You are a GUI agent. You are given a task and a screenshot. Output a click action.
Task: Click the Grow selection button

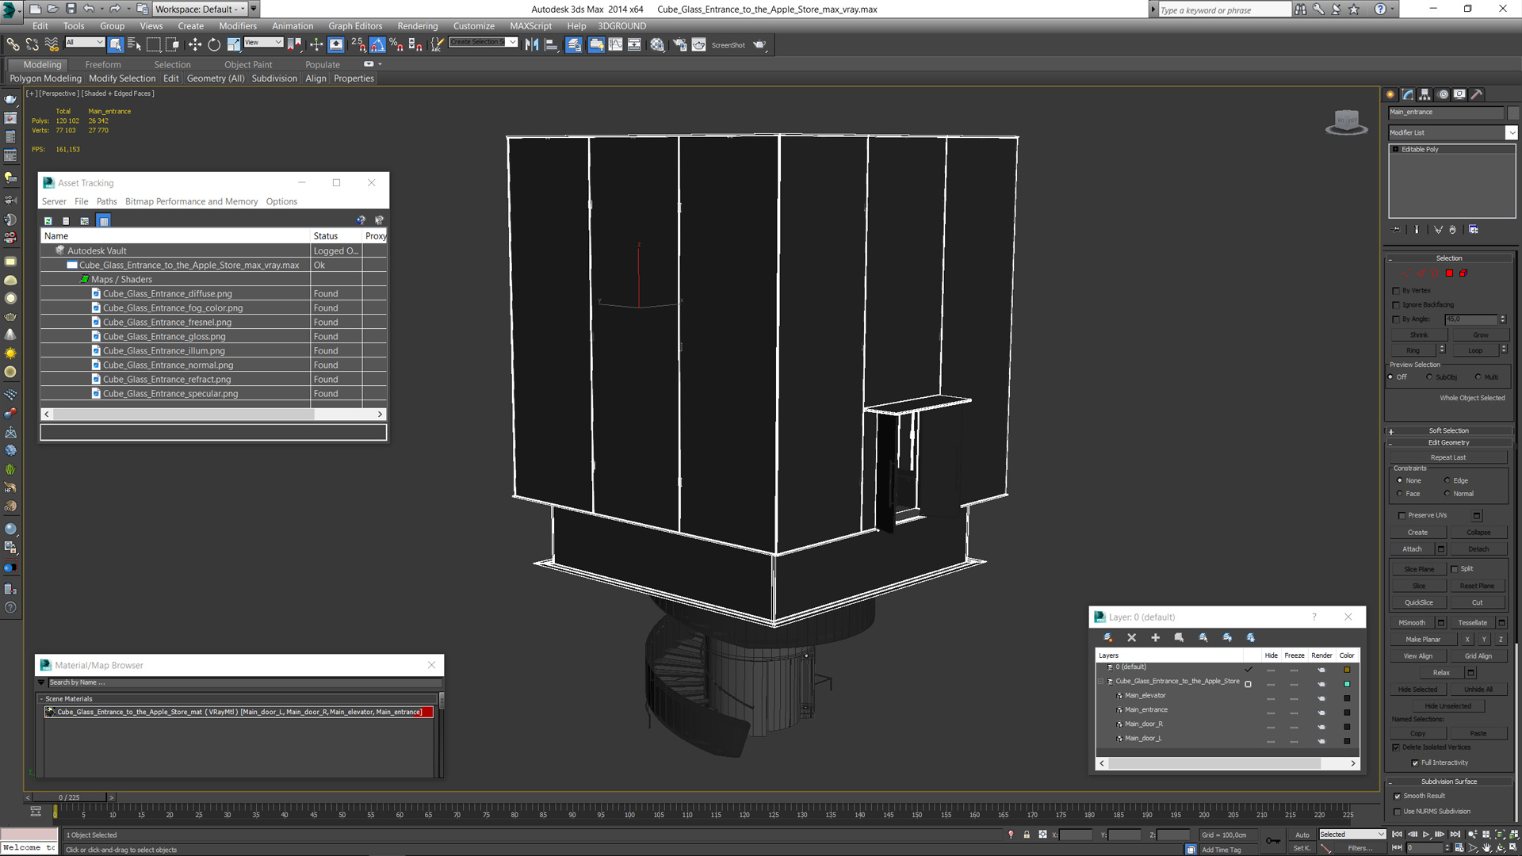click(x=1480, y=335)
